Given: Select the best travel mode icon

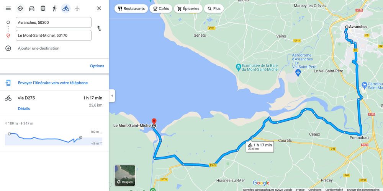Looking at the screenshot, I should tap(20, 8).
